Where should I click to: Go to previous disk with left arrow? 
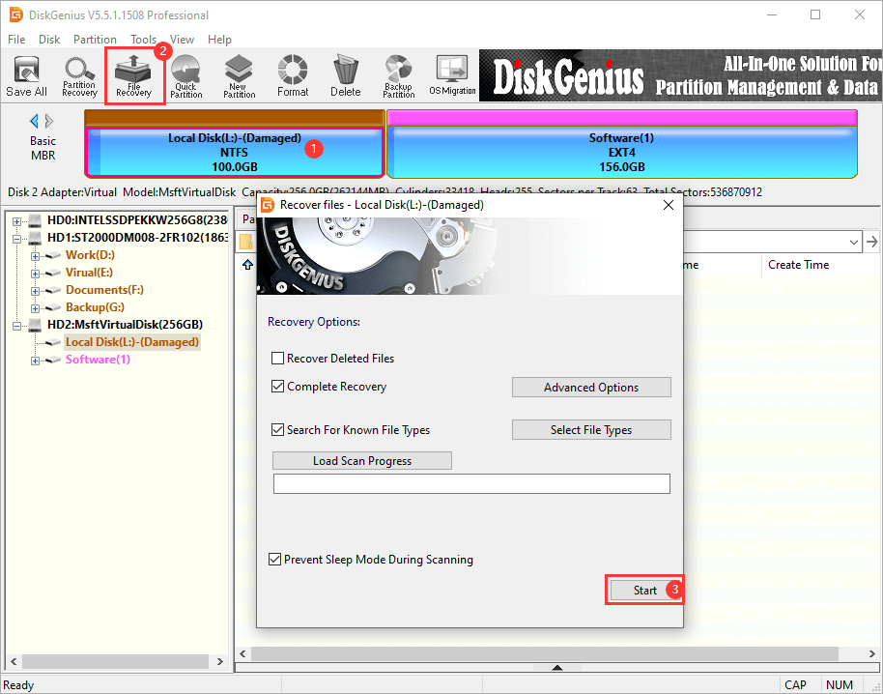(34, 121)
